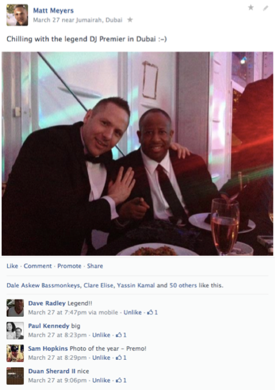This screenshot has width=275, height=390.
Task: Open the posted photo of two men
Action: pos(137,154)
